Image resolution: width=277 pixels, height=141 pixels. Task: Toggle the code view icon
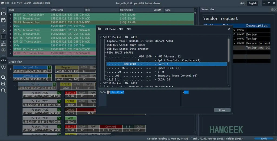(x=3, y=60)
